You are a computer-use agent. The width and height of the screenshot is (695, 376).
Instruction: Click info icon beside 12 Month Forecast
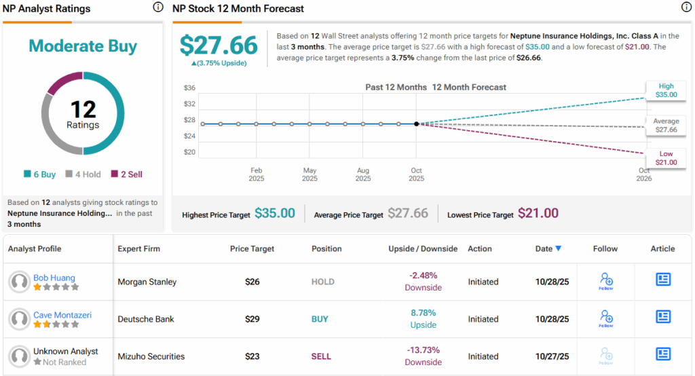[686, 7]
